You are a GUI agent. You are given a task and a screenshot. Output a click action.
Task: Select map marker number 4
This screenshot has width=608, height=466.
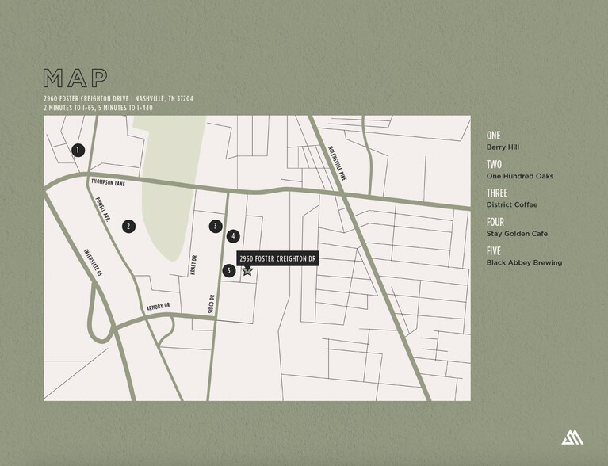[x=233, y=235]
